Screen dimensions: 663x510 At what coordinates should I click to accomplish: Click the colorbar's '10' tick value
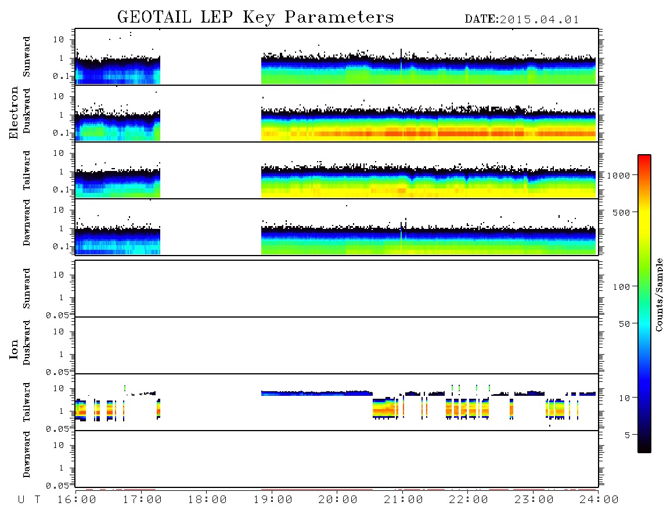tap(624, 398)
